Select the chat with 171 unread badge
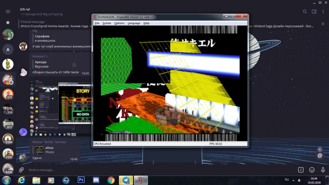 (x=8, y=94)
